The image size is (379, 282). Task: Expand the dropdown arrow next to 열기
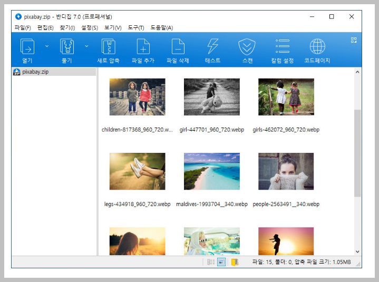pos(47,46)
